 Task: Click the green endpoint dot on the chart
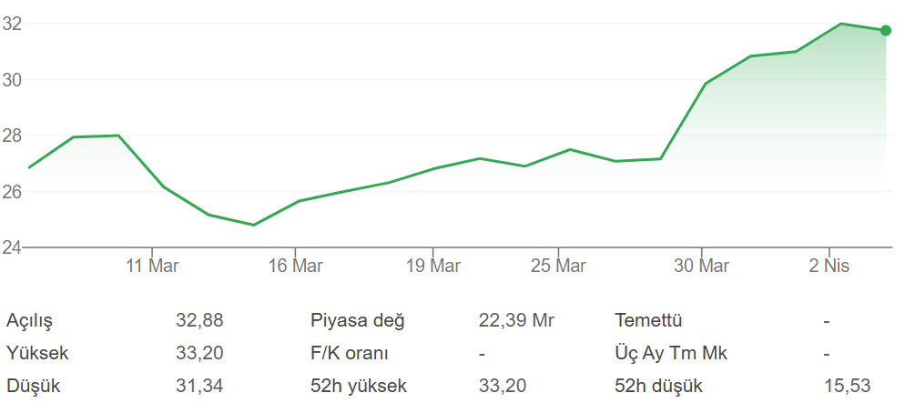pyautogui.click(x=885, y=31)
